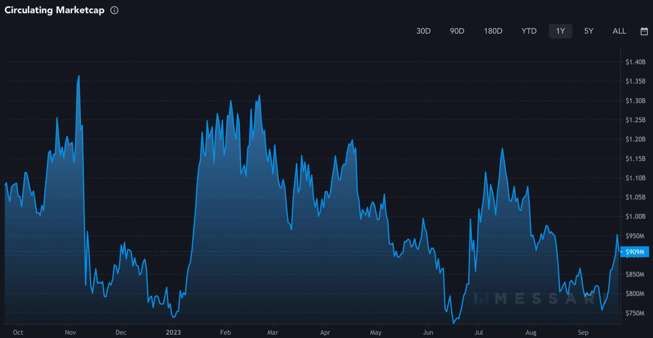Click the May x-axis label
The width and height of the screenshot is (653, 338).
pos(375,332)
